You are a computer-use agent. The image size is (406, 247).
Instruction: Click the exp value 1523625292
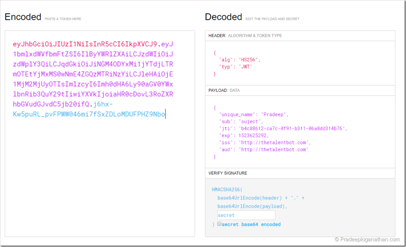point(256,136)
